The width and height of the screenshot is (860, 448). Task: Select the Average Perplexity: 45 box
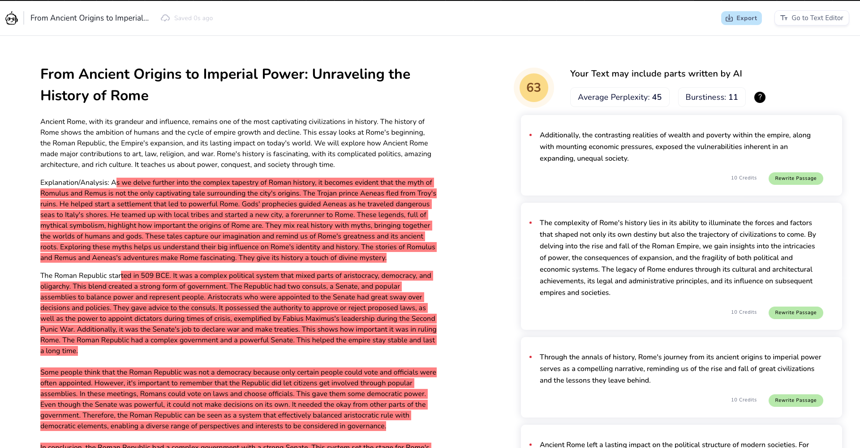(619, 97)
